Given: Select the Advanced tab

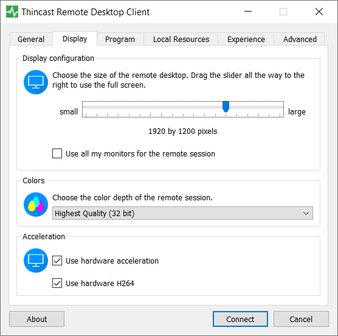Looking at the screenshot, I should [x=300, y=40].
